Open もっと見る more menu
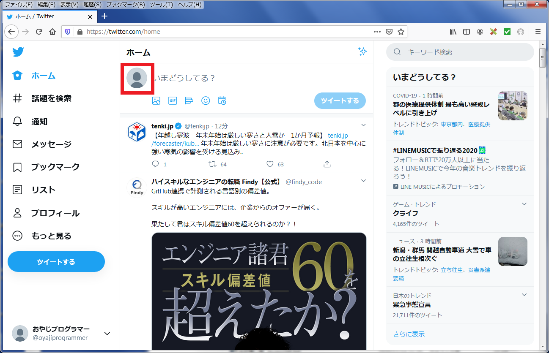This screenshot has width=549, height=353. pyautogui.click(x=42, y=236)
